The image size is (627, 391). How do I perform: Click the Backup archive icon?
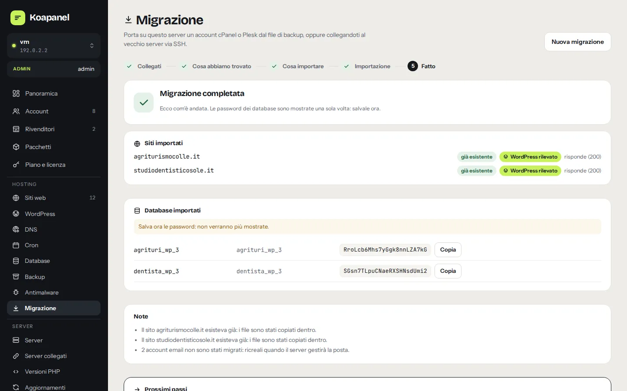[x=16, y=277]
